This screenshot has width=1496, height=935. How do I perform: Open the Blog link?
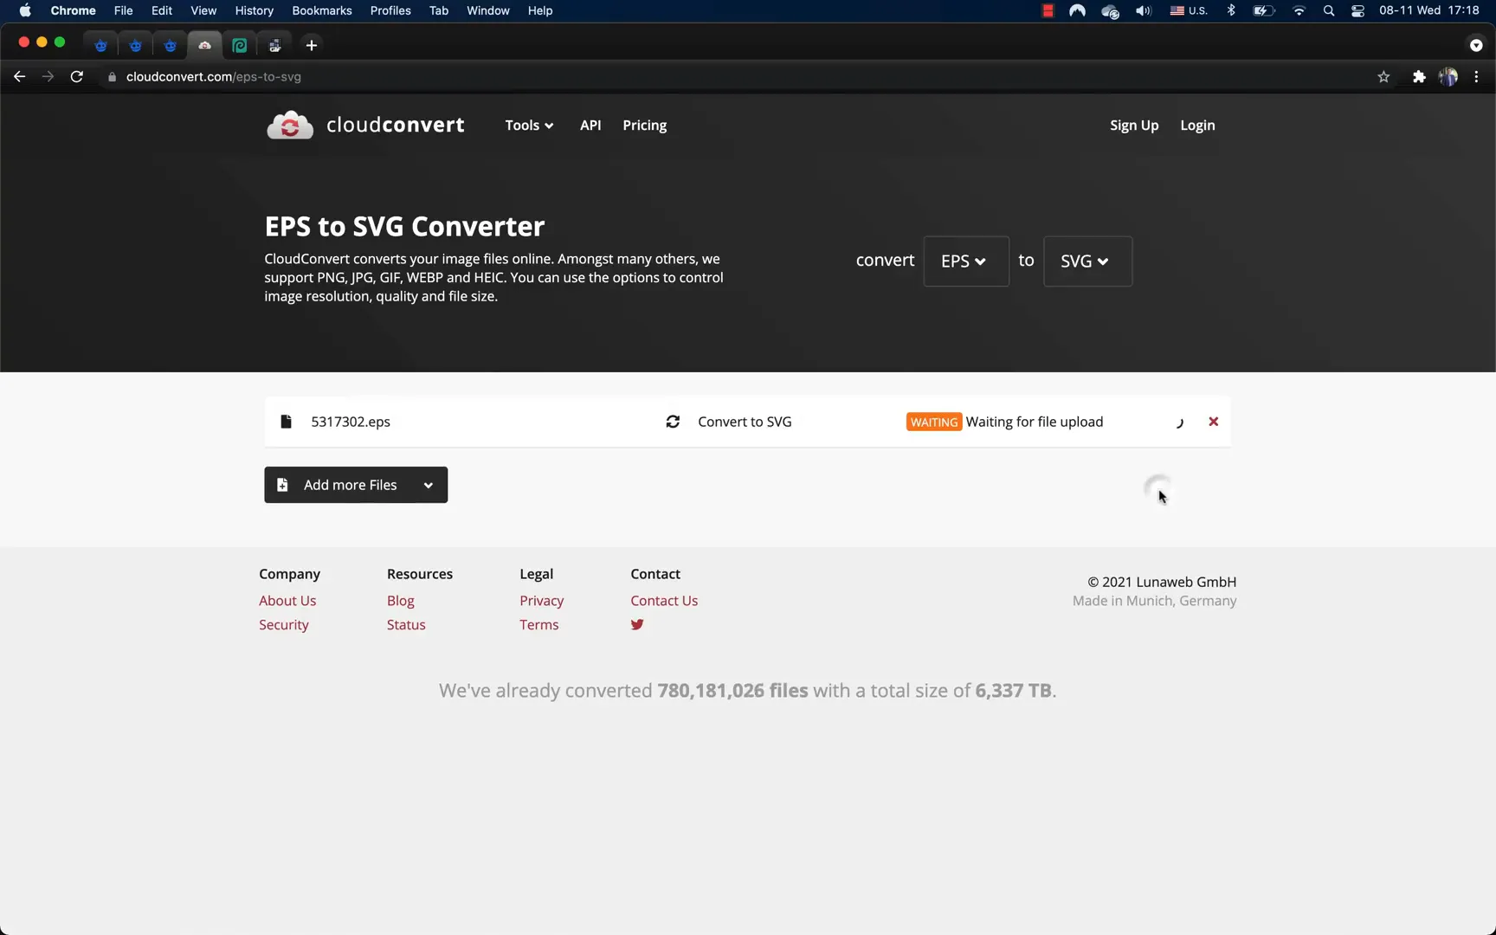coord(401,601)
